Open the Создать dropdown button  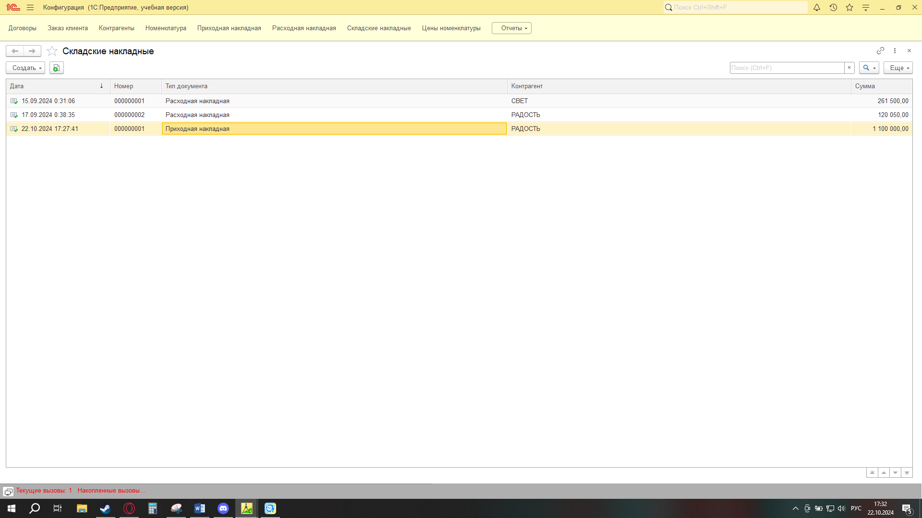[x=25, y=68]
